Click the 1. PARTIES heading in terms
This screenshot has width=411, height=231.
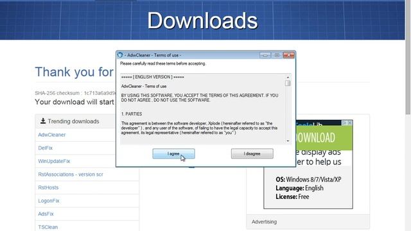click(132, 114)
